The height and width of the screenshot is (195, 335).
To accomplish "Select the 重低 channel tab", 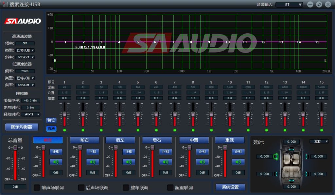I will [x=230, y=140].
